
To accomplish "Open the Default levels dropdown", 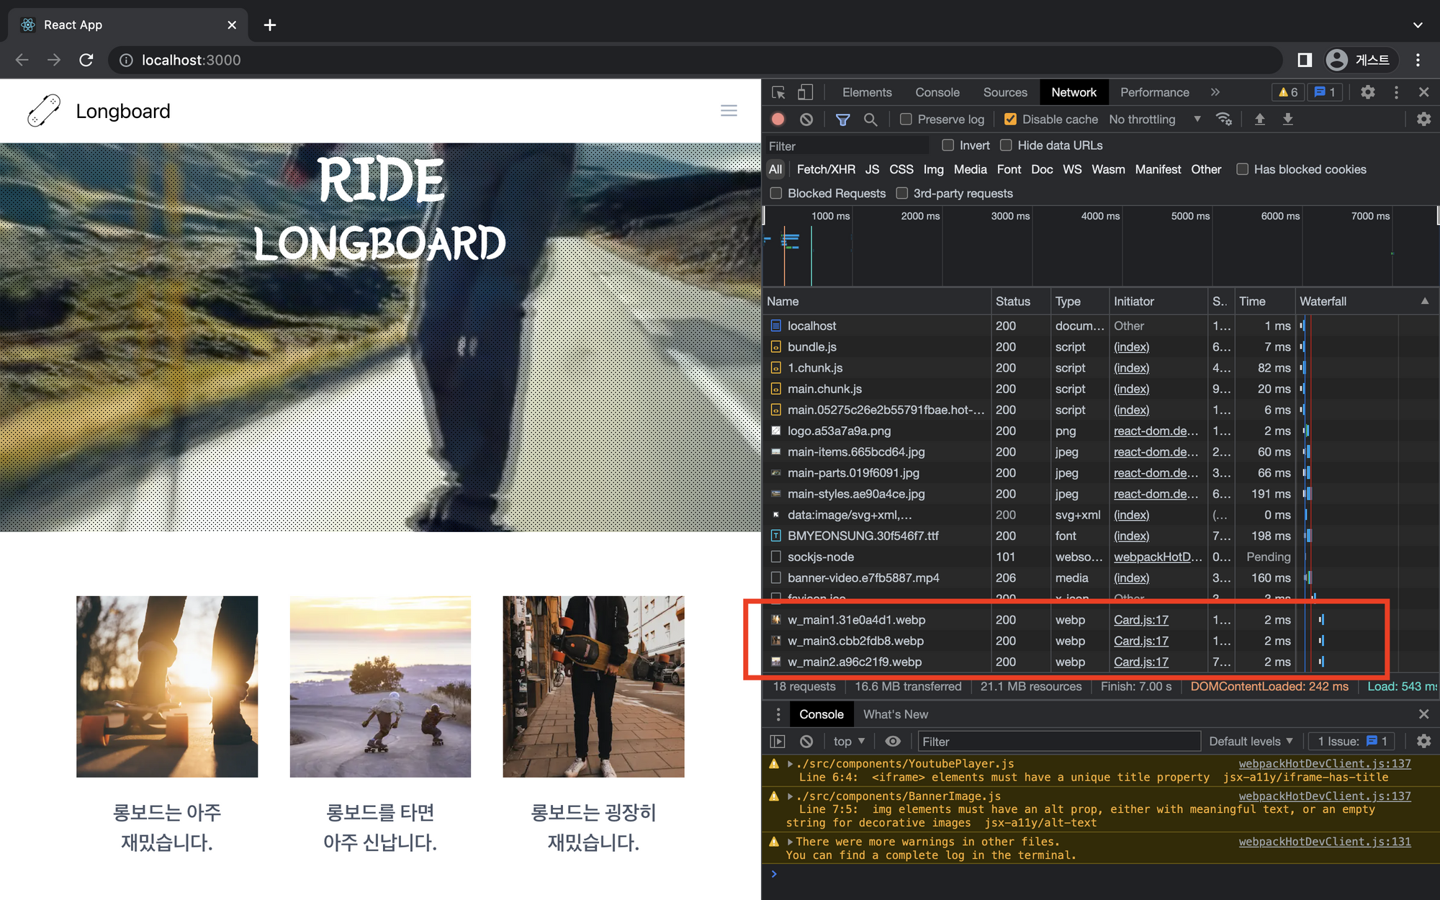I will 1251,741.
